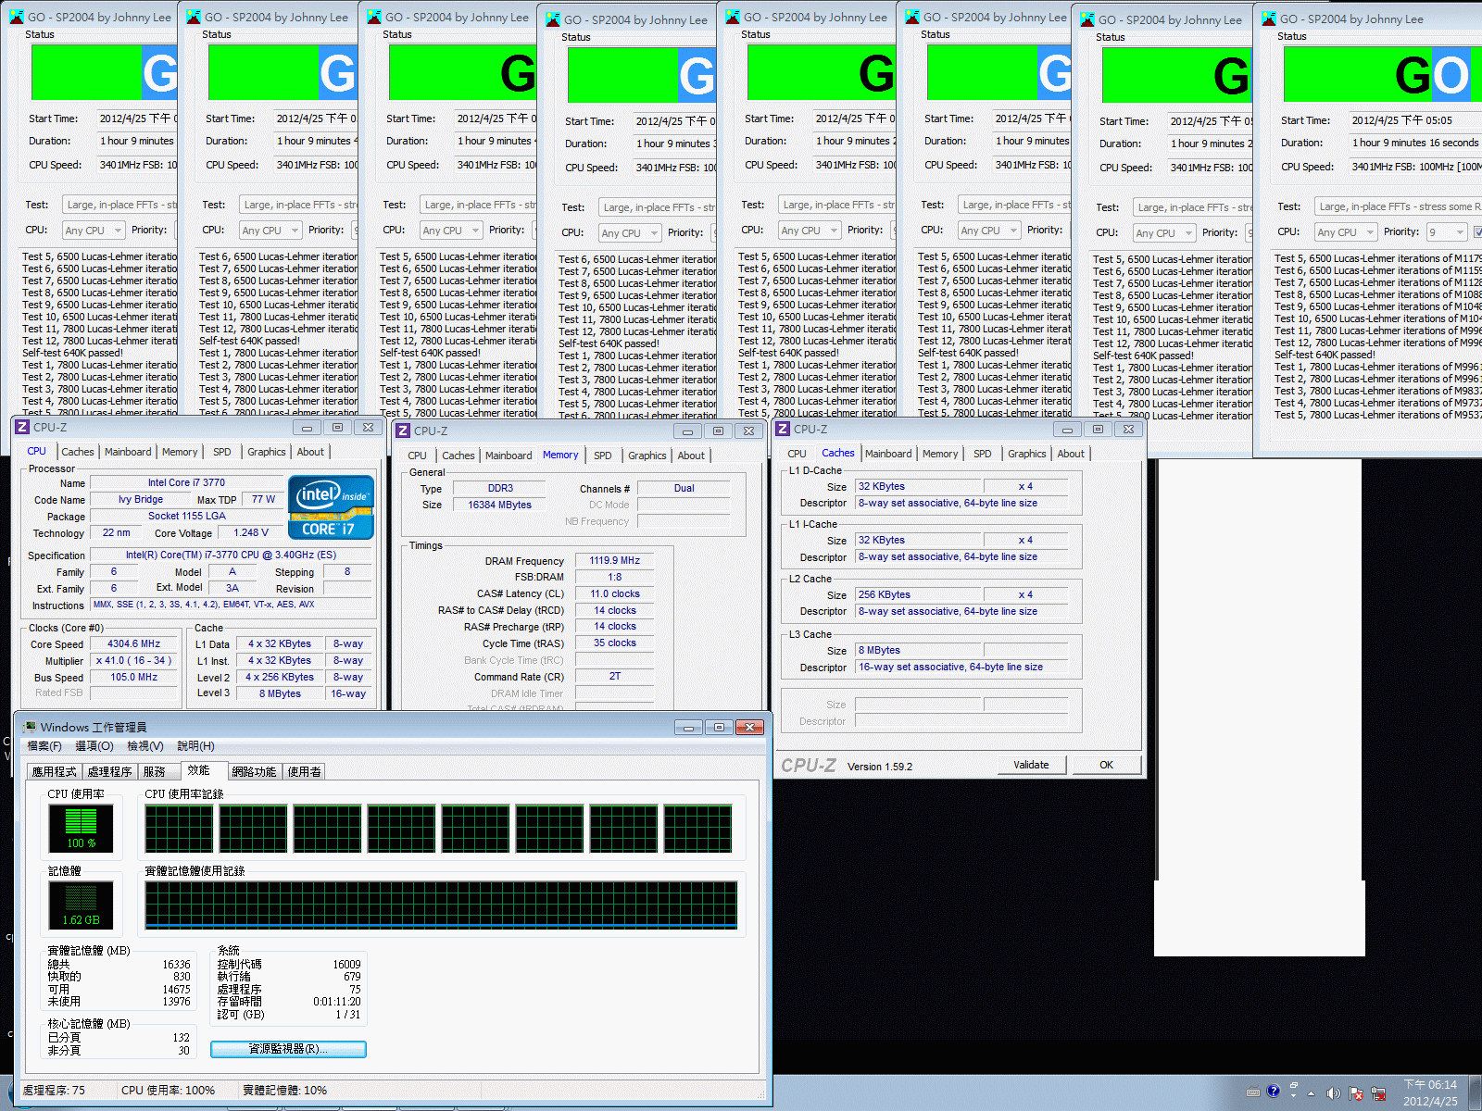Screen dimensions: 1482x1111
Task: Click the CPU 使用率 100% gauge in Task Manager
Action: [82, 828]
